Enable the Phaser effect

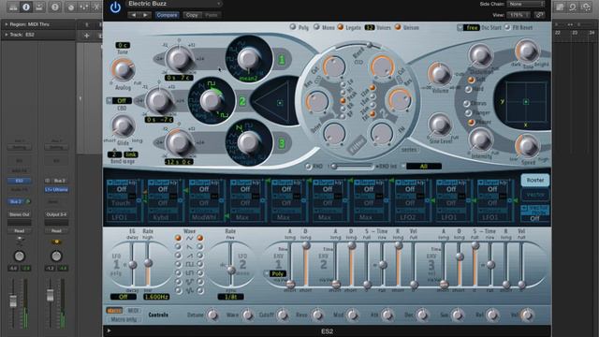(471, 122)
